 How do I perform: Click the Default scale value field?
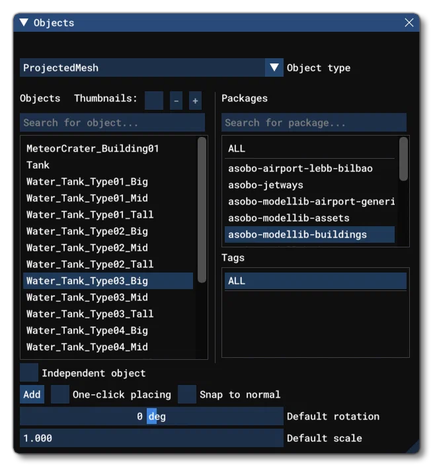(x=151, y=438)
